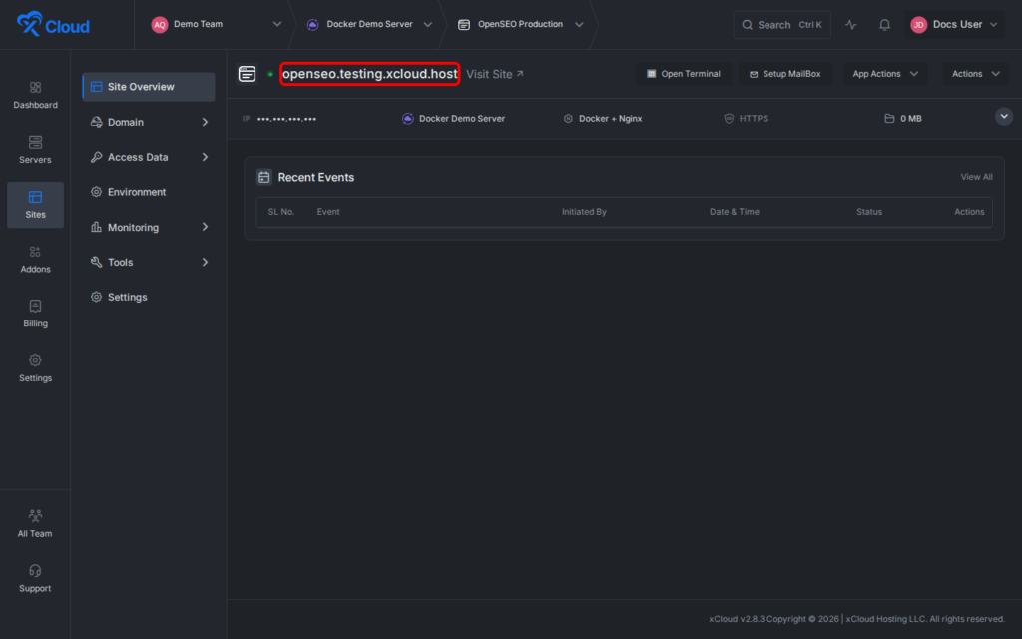Open the Addons section
1022x639 pixels.
[35, 260]
